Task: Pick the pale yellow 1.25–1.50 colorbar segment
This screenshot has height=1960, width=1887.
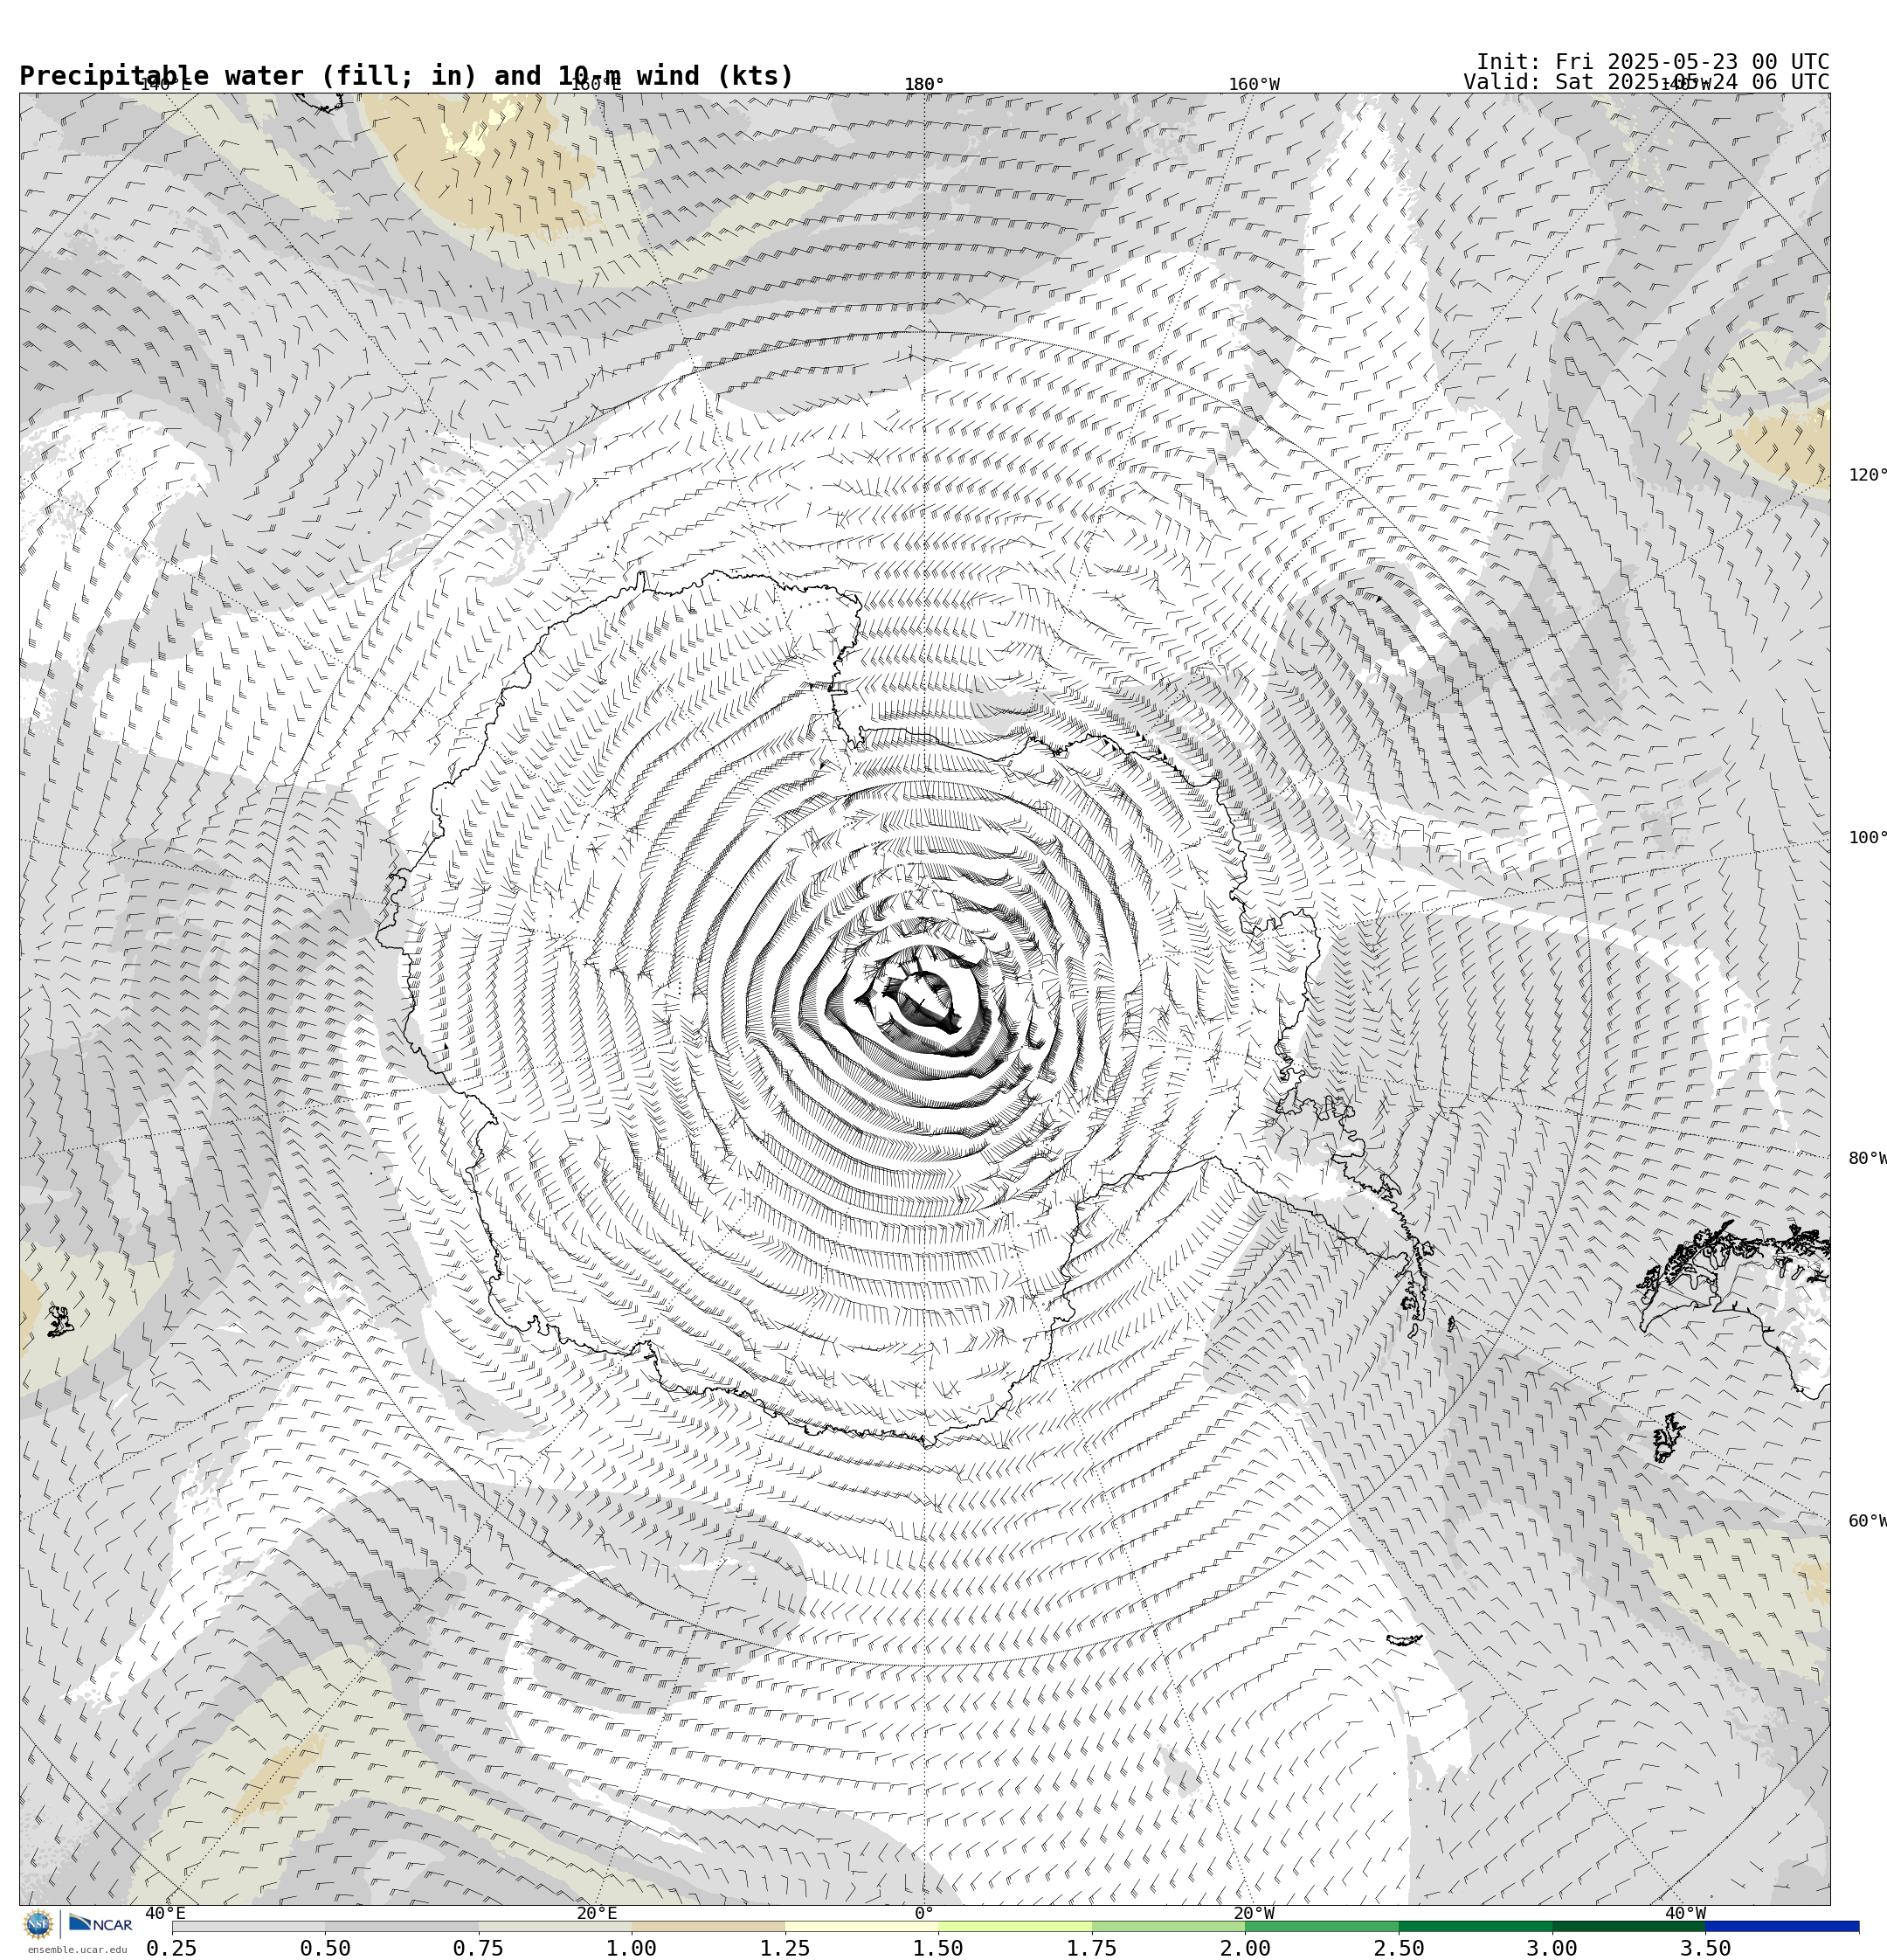Action: click(862, 1926)
